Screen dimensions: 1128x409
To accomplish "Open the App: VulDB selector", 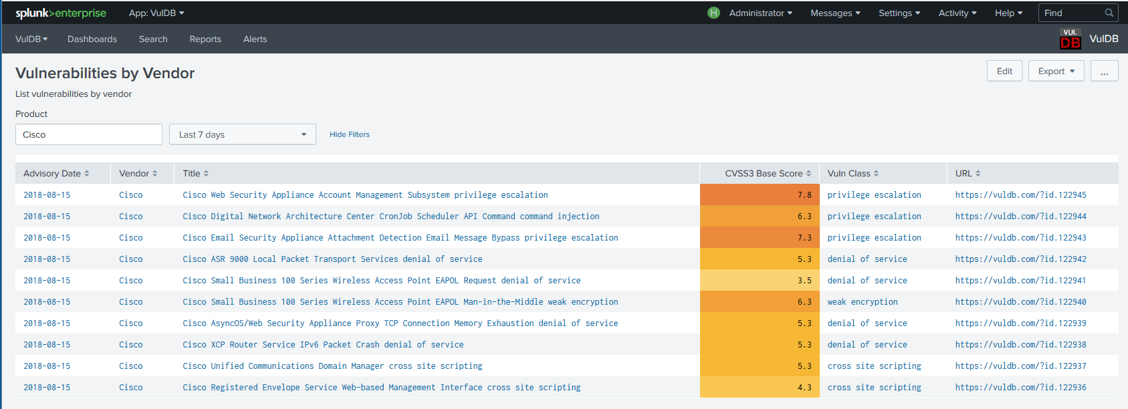I will pos(156,13).
